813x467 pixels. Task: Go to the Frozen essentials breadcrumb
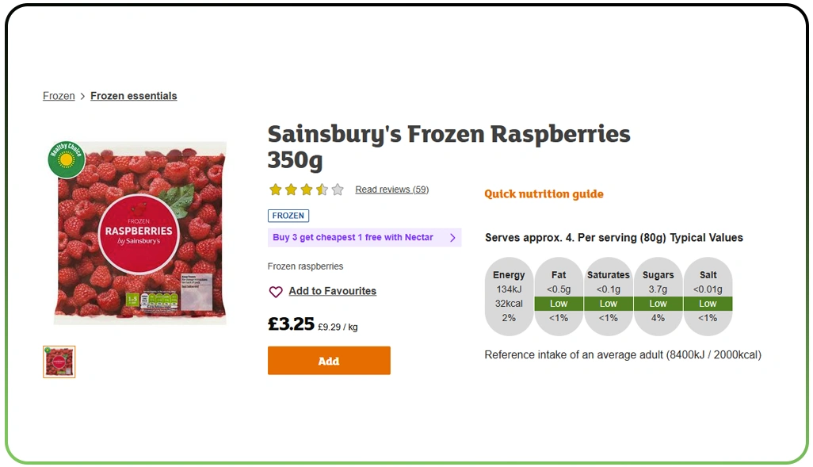134,96
